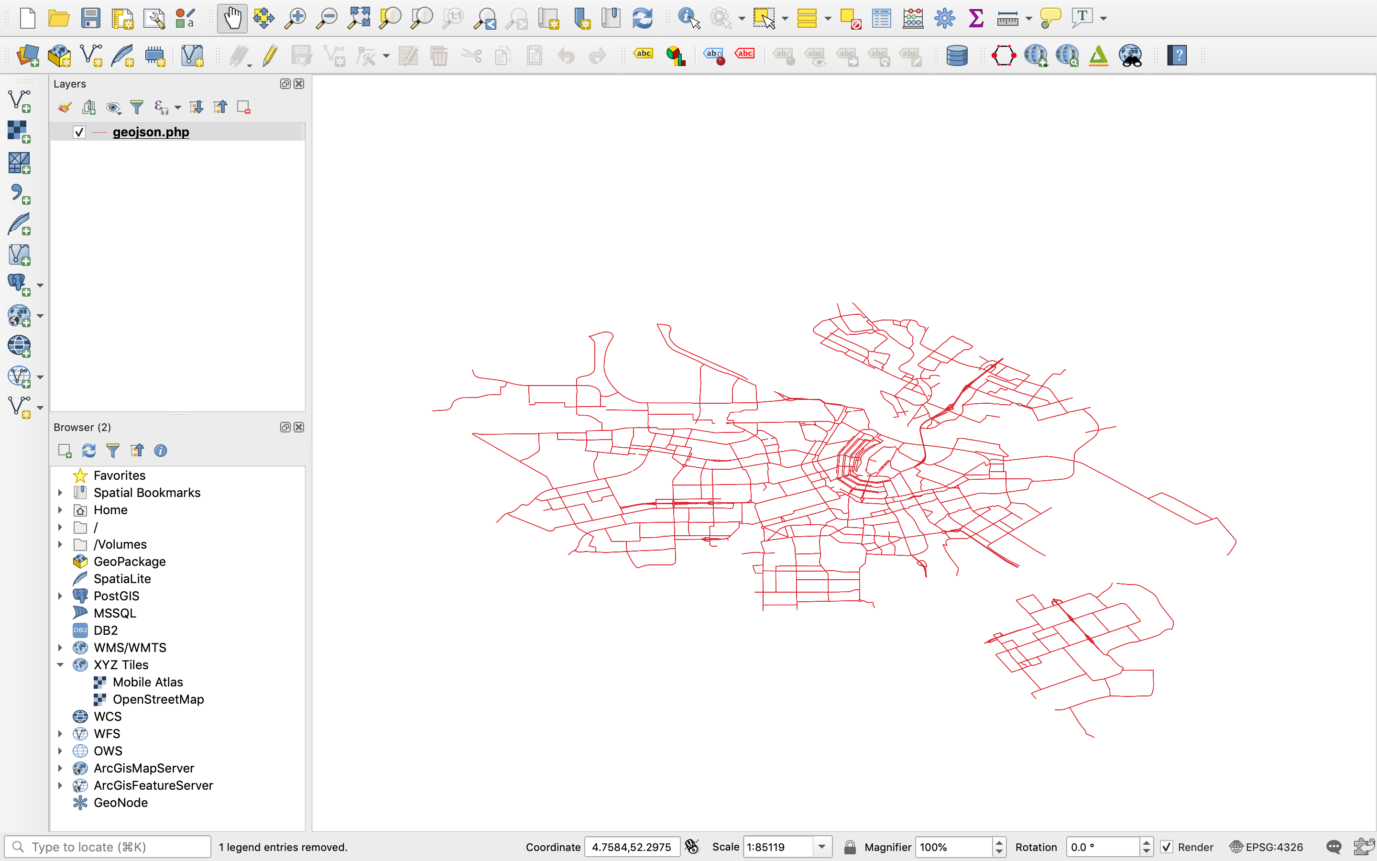Open the messages log balloon

[x=1334, y=847]
